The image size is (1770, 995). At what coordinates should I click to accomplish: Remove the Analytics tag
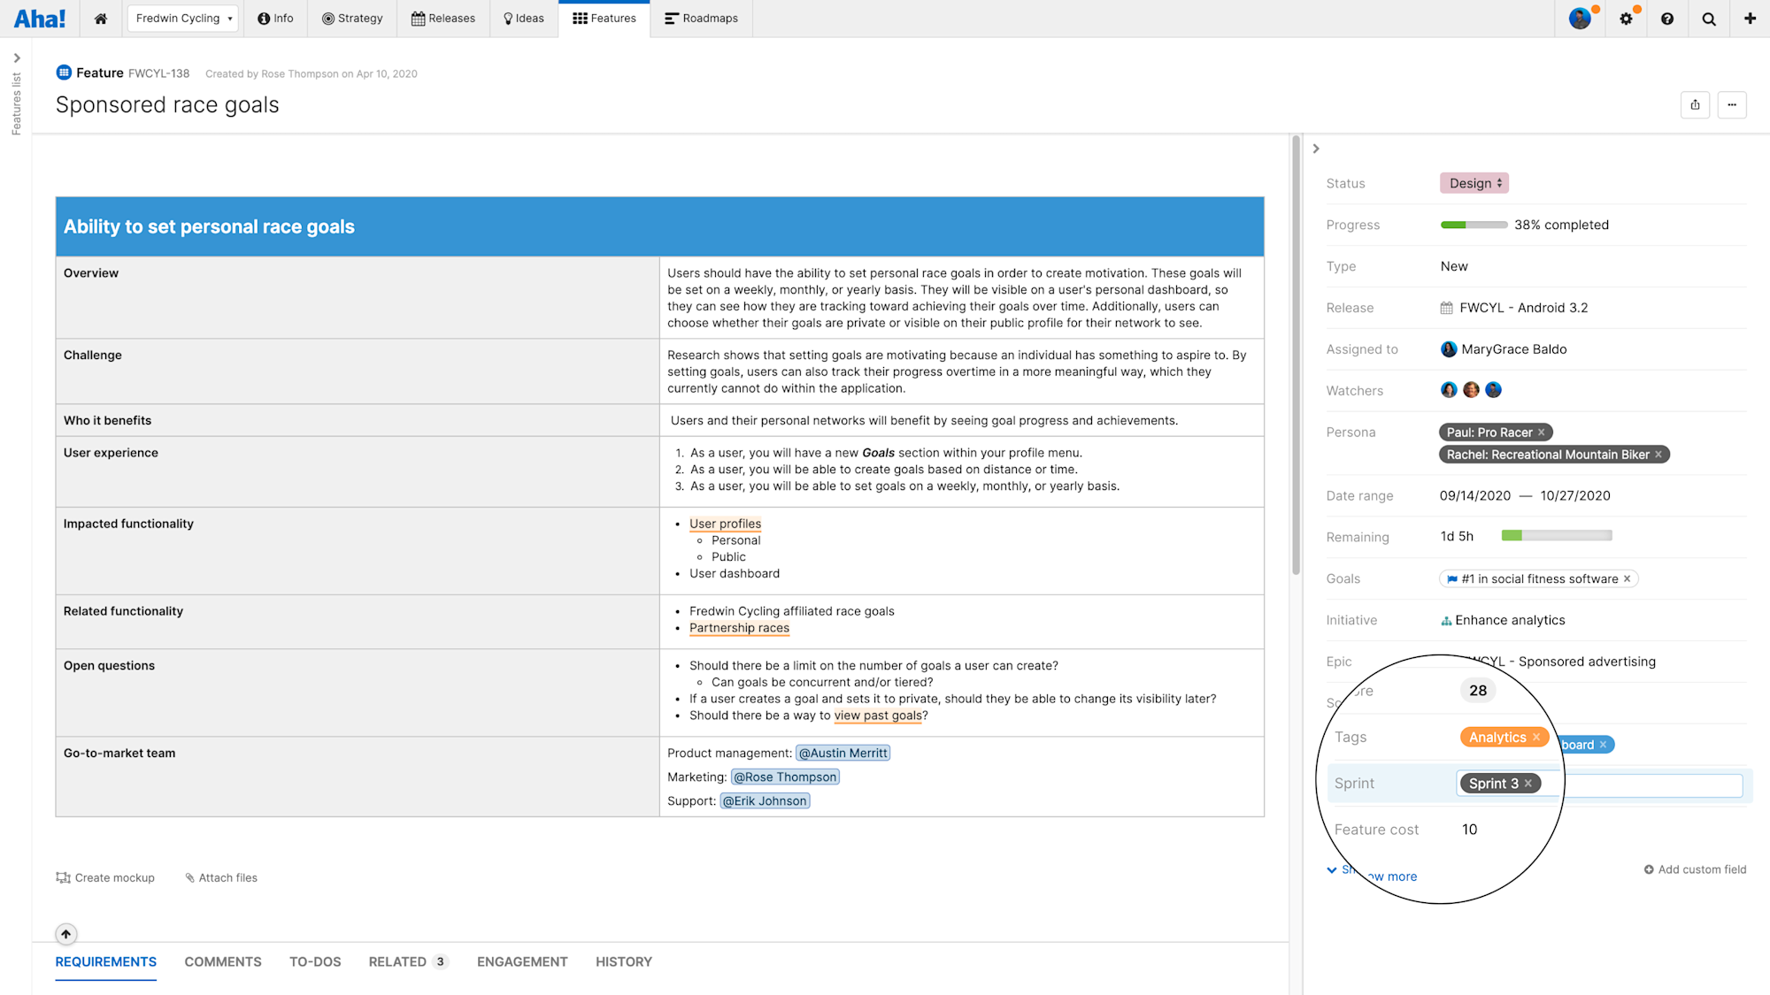tap(1536, 738)
